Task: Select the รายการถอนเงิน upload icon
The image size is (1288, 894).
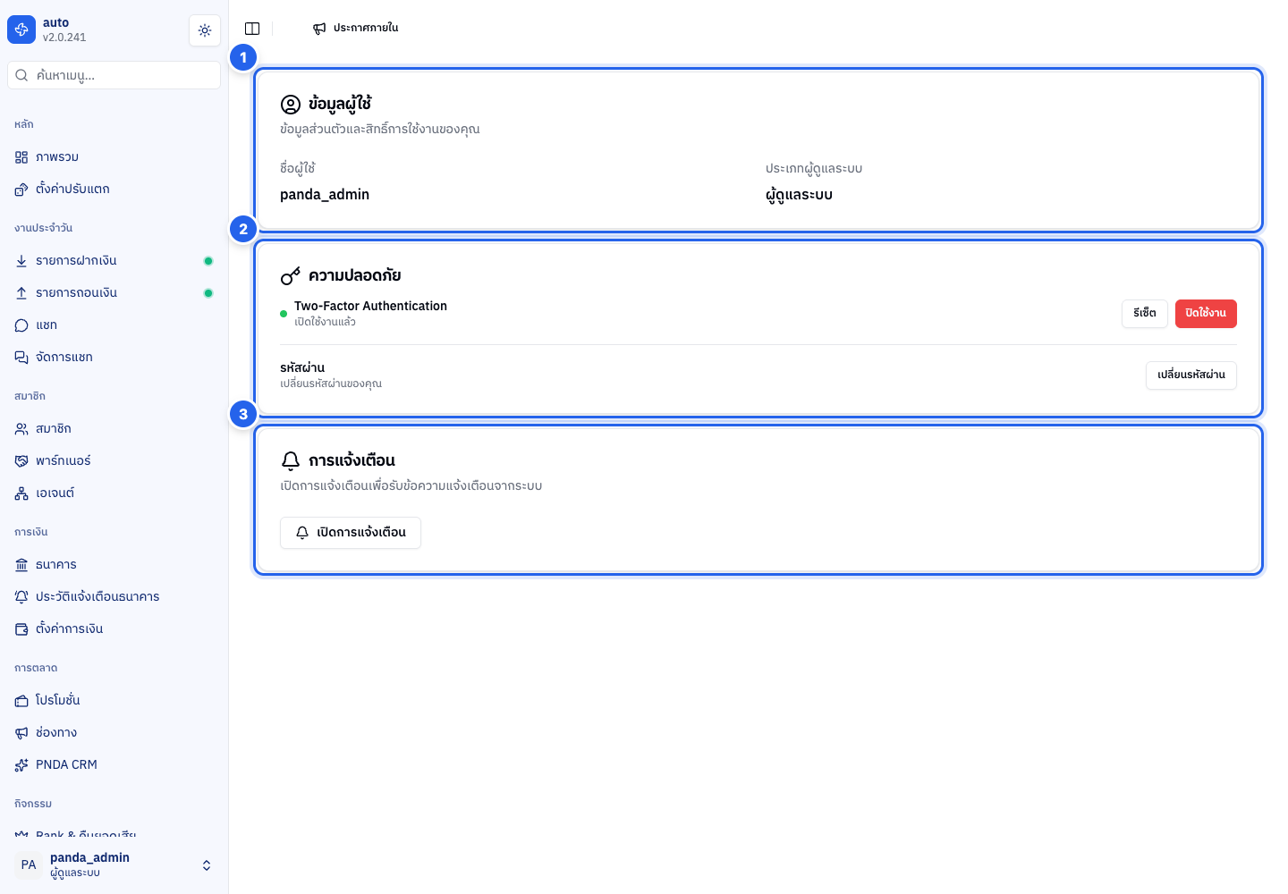Action: [21, 293]
